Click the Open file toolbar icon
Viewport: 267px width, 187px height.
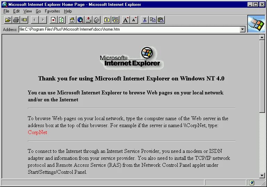pos(8,20)
